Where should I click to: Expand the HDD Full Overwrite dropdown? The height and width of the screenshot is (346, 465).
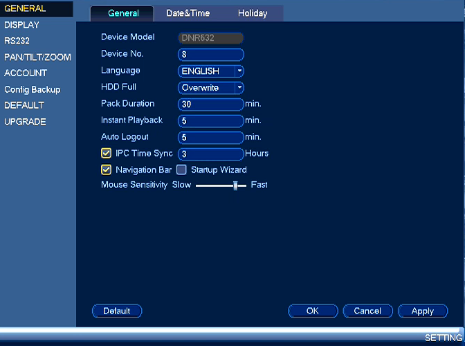211,88
